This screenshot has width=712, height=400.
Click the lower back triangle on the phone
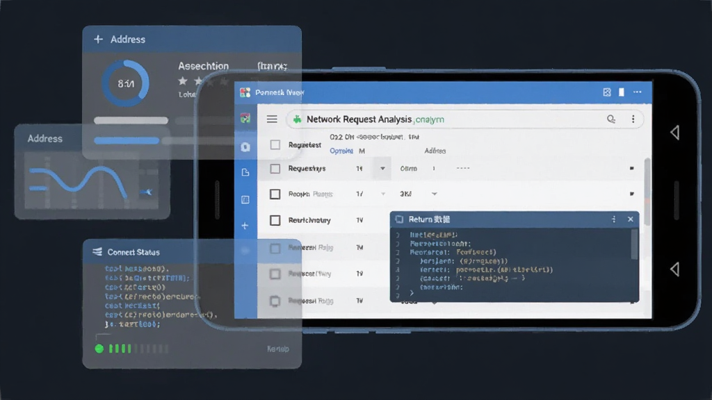674,269
